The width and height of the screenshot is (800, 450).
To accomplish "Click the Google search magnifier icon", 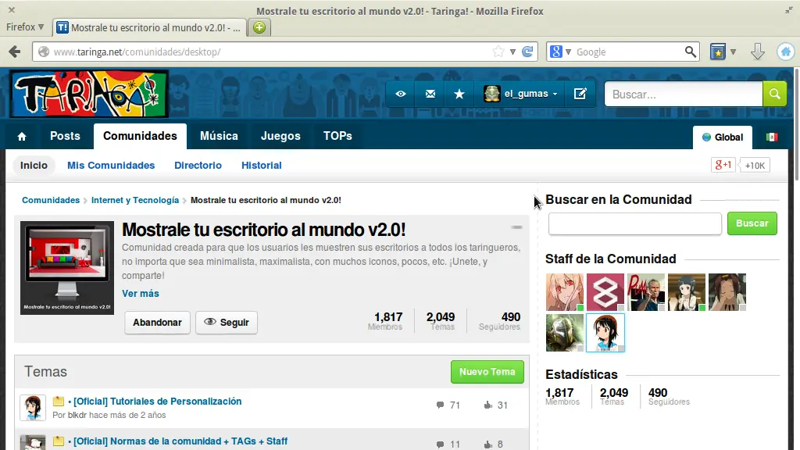I will pos(691,52).
